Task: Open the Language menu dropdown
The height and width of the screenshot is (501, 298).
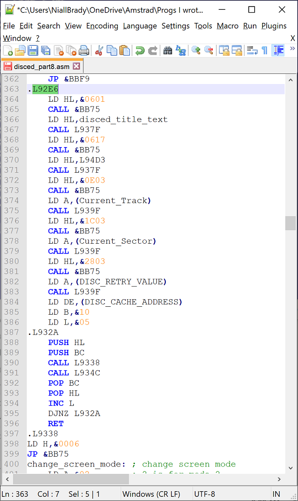Action: (140, 26)
